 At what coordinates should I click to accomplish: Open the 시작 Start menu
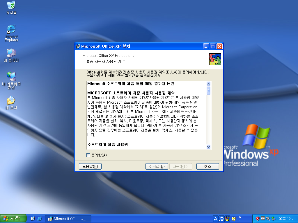(x=13, y=219)
